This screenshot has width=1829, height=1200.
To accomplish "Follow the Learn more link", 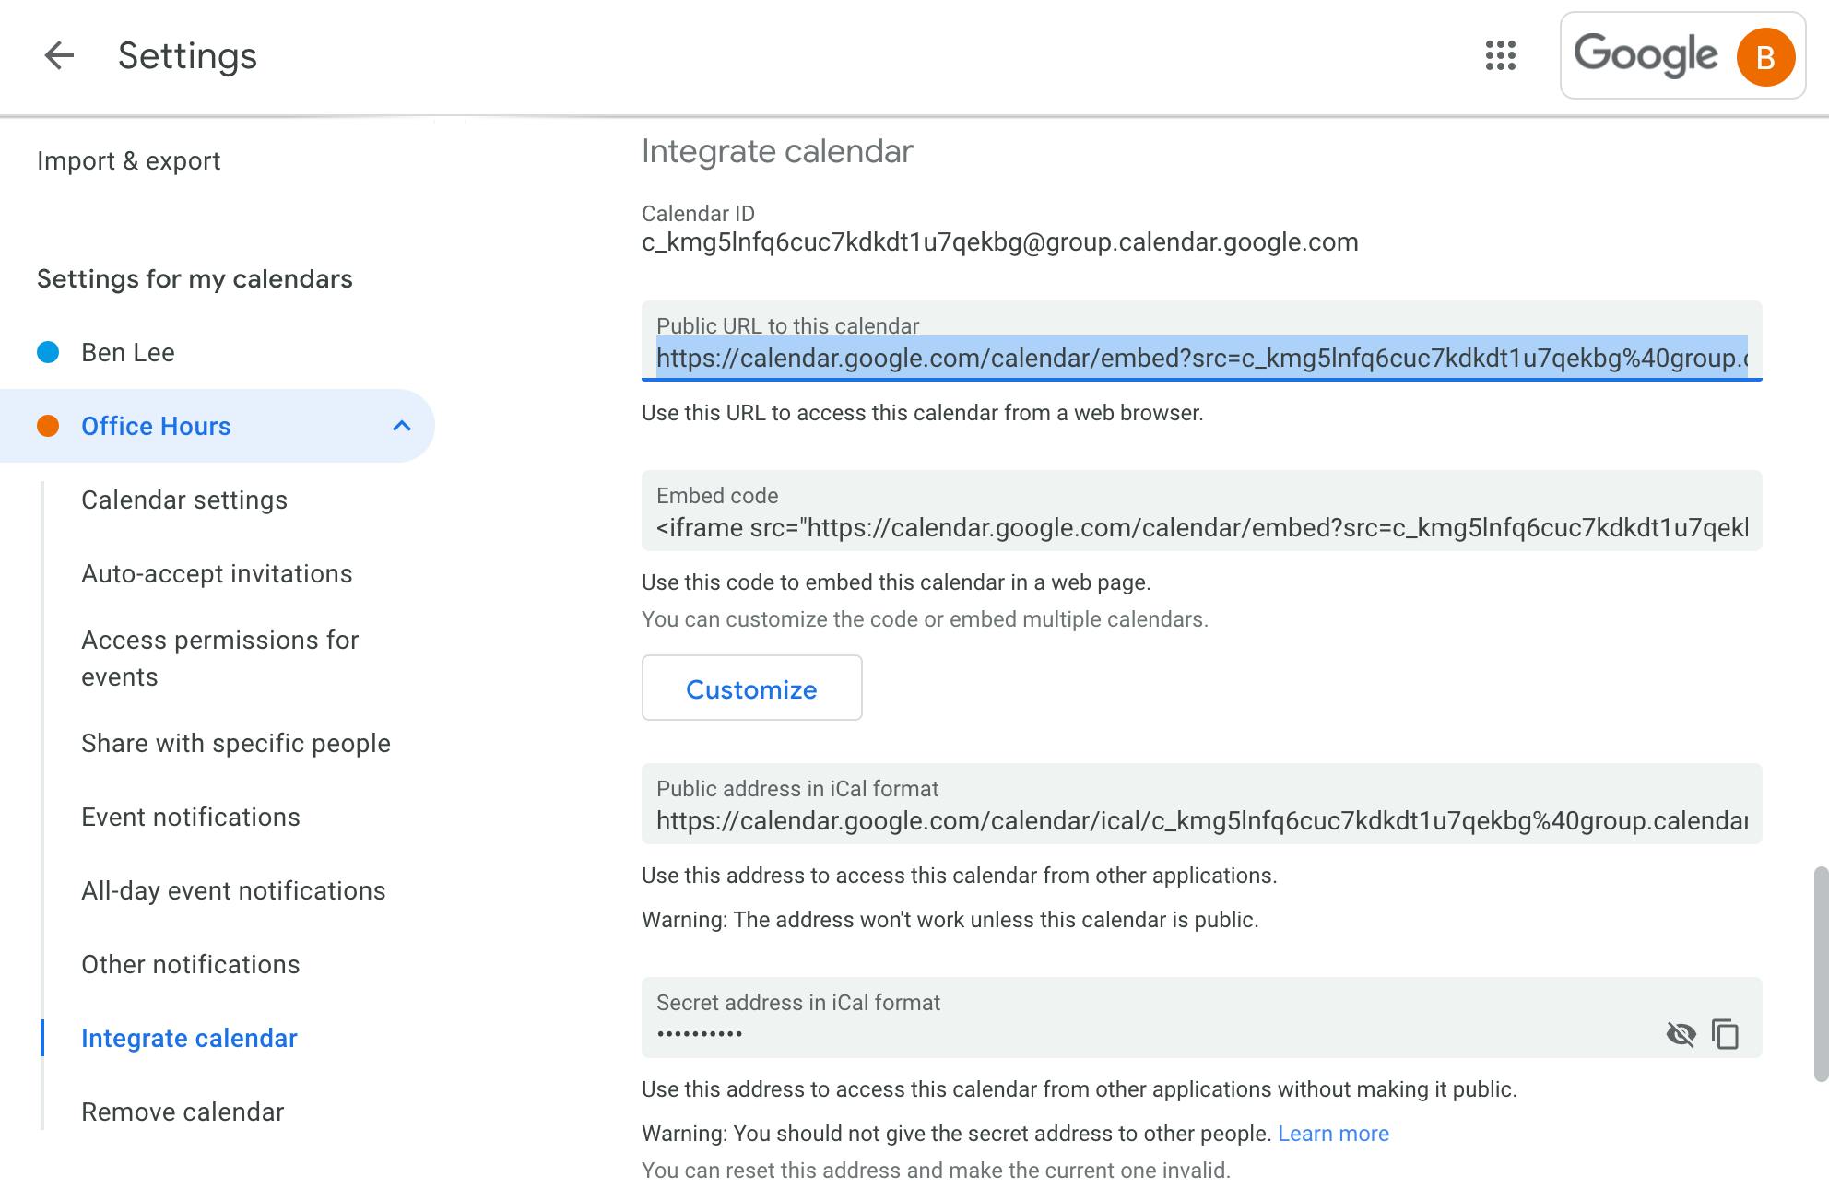I will pyautogui.click(x=1333, y=1134).
